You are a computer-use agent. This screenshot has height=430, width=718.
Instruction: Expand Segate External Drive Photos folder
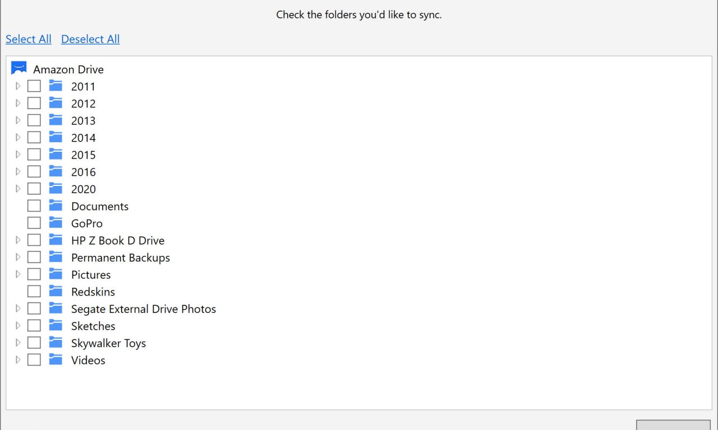tap(18, 309)
